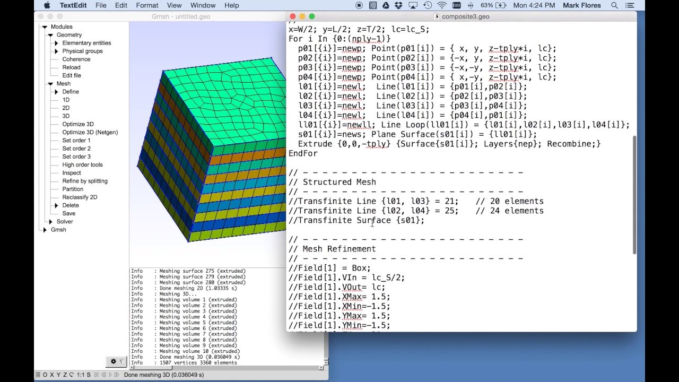This screenshot has height=382, width=679.
Task: Collapse the Modules tree node
Action: click(x=45, y=27)
